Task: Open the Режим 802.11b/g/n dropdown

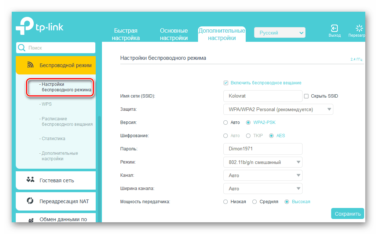Action: 263,162
